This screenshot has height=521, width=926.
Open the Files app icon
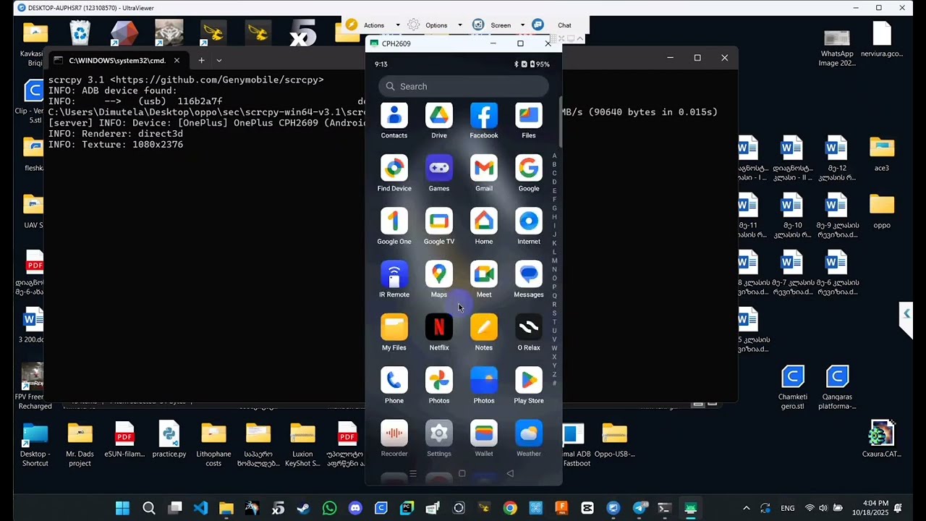pos(529,120)
